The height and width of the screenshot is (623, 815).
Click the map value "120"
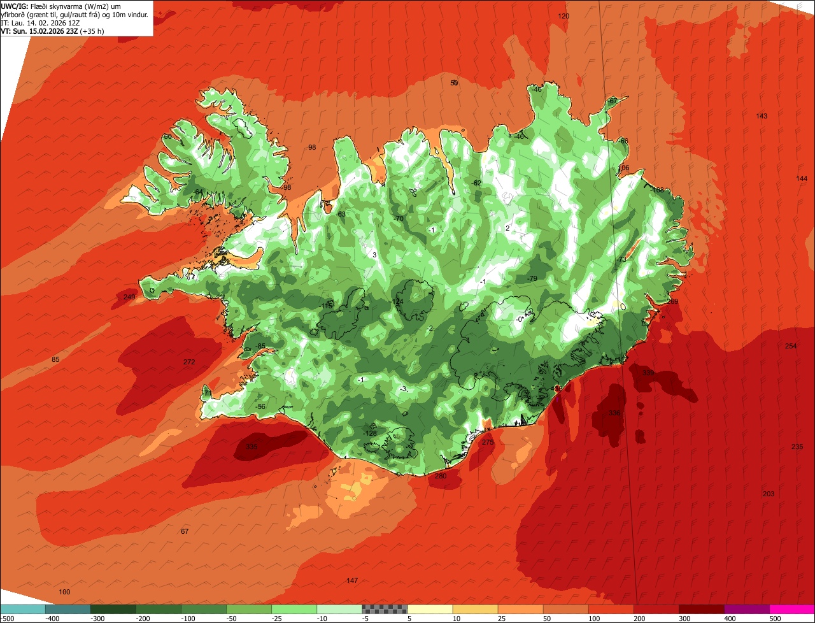563,16
